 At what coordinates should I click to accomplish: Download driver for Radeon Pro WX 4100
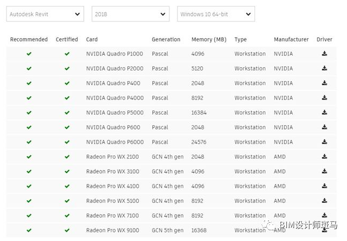pos(324,186)
